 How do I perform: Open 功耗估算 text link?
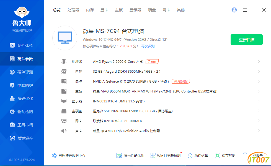coord(201,156)
